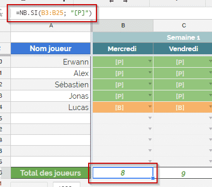The width and height of the screenshot is (212, 187).
Task: Select Erwann's Vendredi [P] cell
Action: pyautogui.click(x=183, y=62)
